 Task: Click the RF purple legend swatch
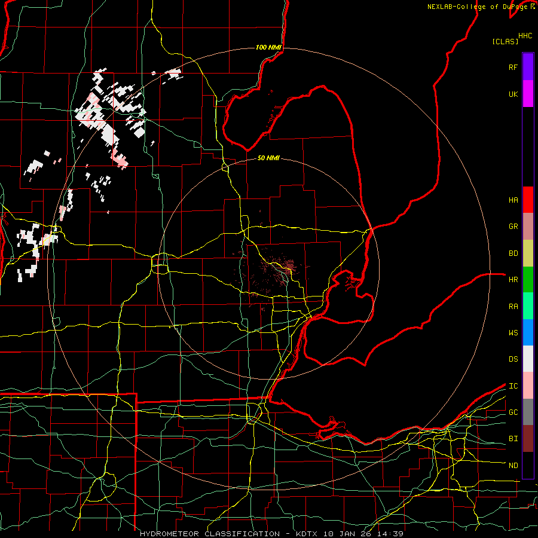(528, 67)
